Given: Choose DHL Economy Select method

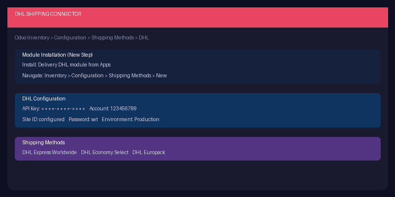Looking at the screenshot, I should (x=105, y=153).
